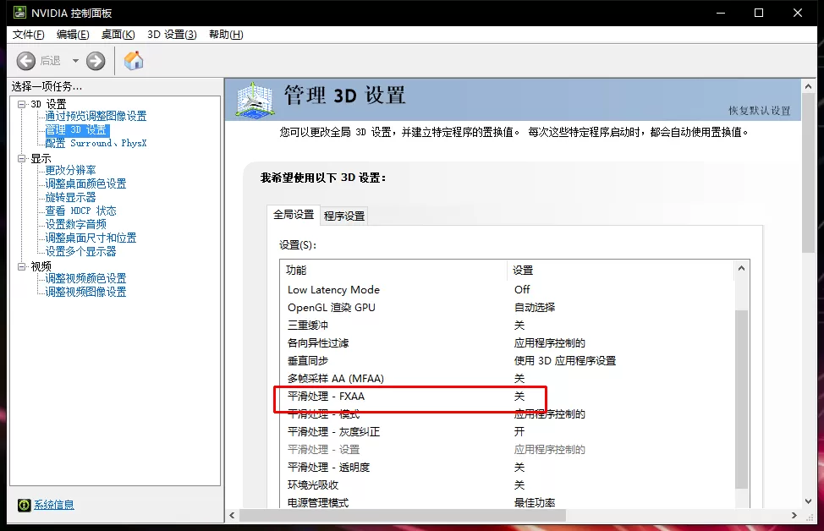Open the 垂直同步 setting value dropdown

pos(567,360)
